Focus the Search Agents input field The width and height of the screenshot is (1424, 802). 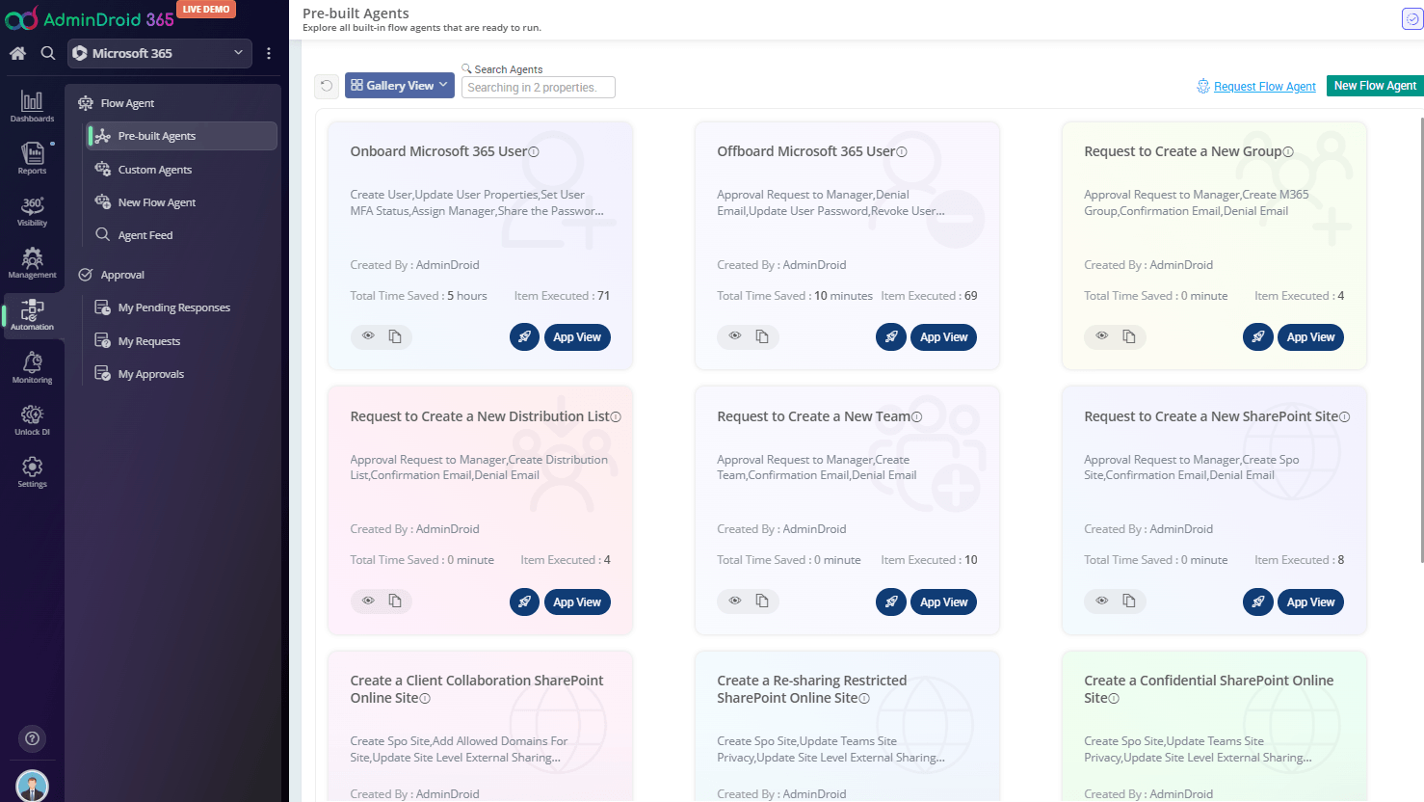tap(539, 88)
